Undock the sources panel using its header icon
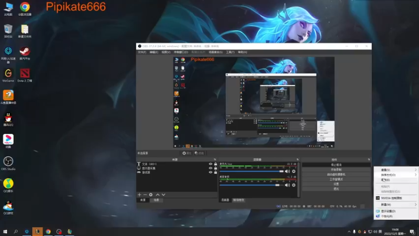 tap(215, 159)
